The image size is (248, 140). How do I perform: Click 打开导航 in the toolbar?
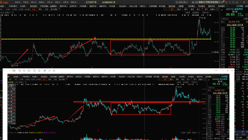point(240,6)
